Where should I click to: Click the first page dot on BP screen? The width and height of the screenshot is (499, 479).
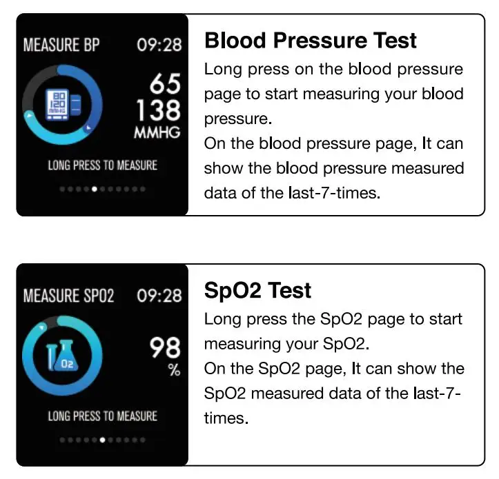[x=62, y=189]
